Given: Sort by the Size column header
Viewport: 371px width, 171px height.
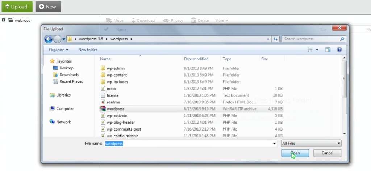Looking at the screenshot, I should click(x=264, y=59).
